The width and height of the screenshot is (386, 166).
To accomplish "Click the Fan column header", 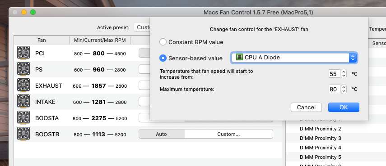I will tap(42, 40).
